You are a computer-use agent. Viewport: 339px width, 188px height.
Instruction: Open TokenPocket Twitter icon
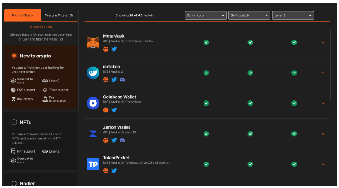point(114,171)
